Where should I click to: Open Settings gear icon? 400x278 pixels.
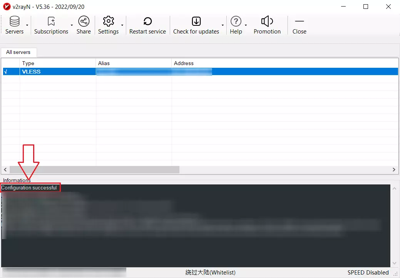(108, 22)
